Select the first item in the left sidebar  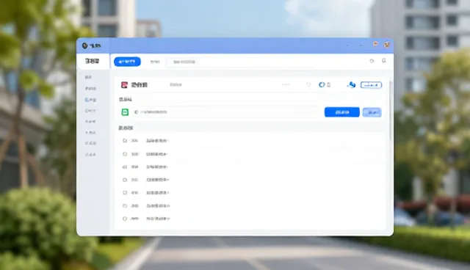tap(88, 77)
